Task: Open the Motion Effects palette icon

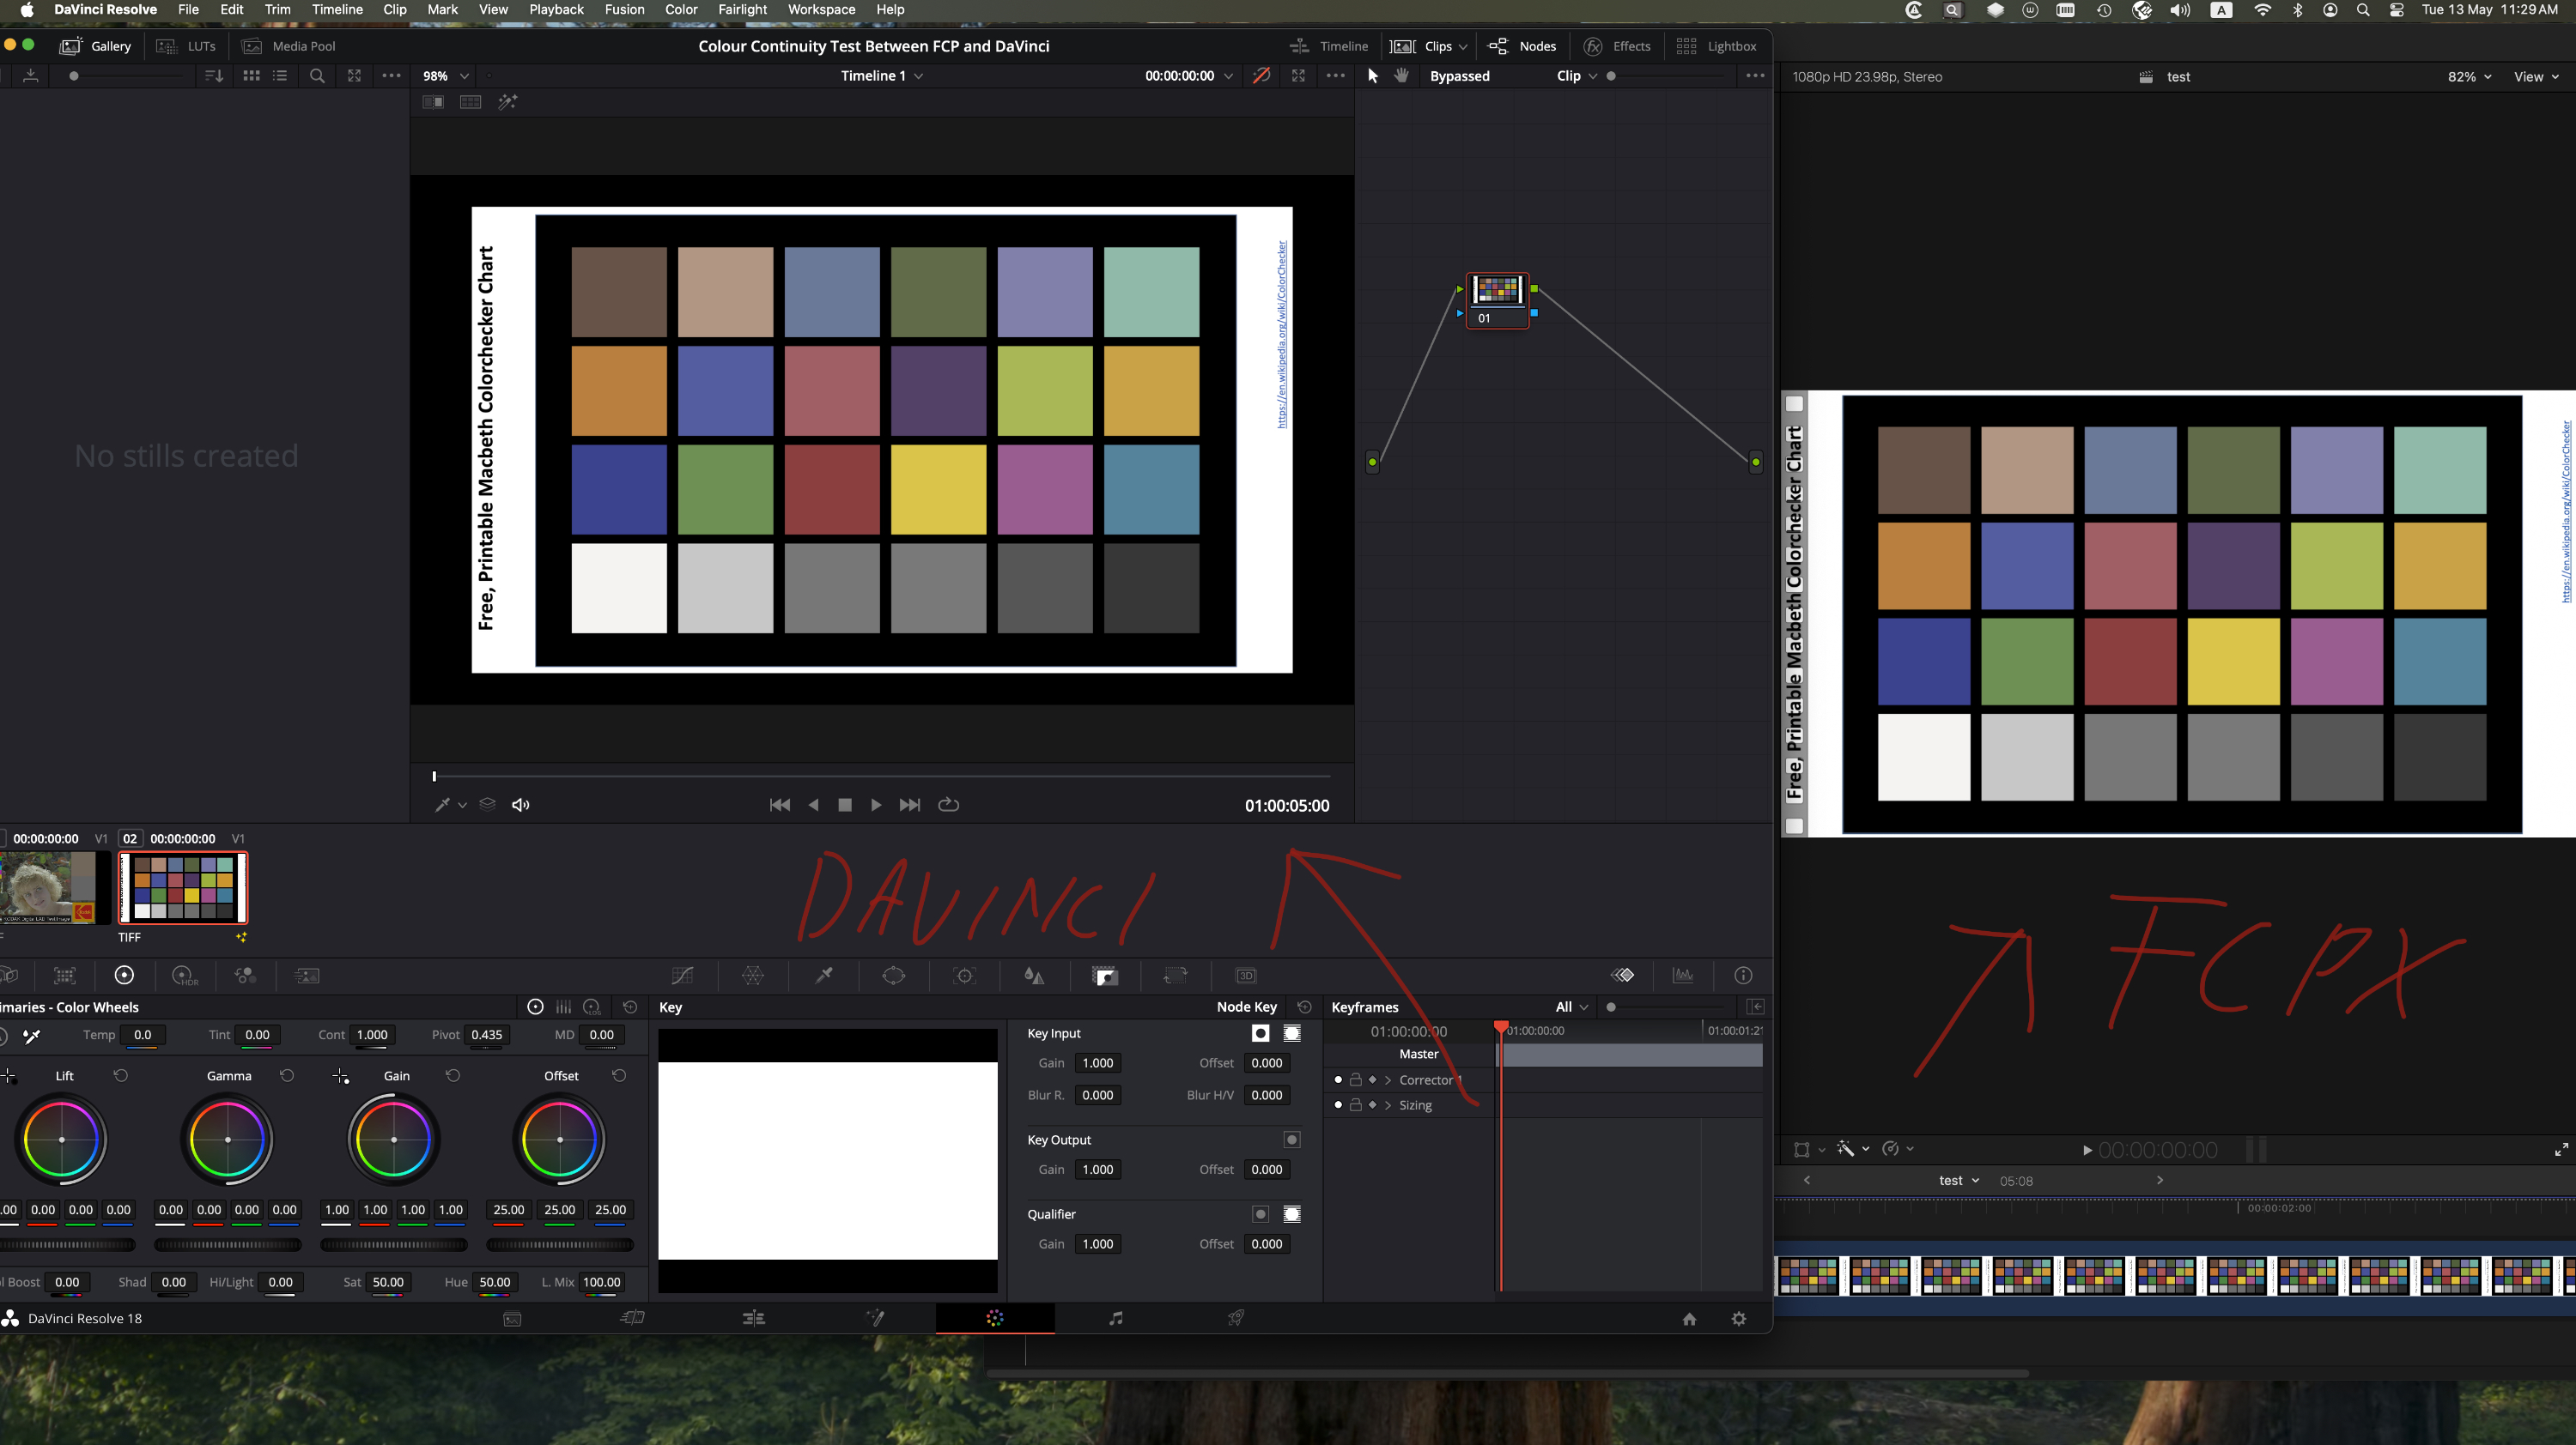Action: coord(307,976)
